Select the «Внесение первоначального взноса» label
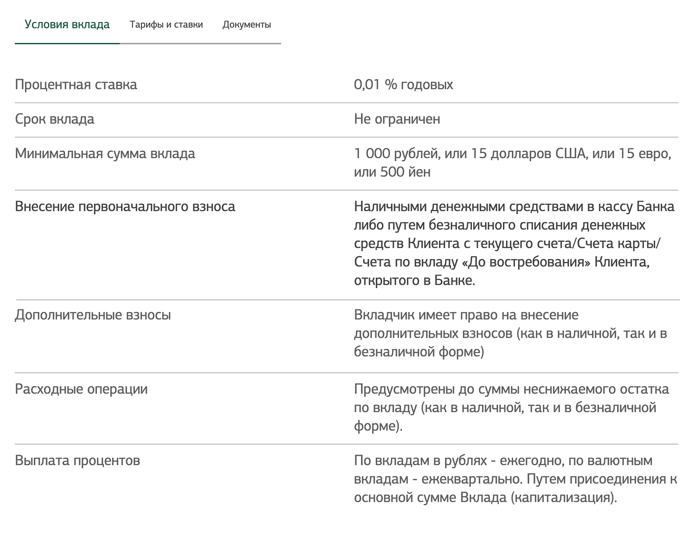 tap(126, 206)
